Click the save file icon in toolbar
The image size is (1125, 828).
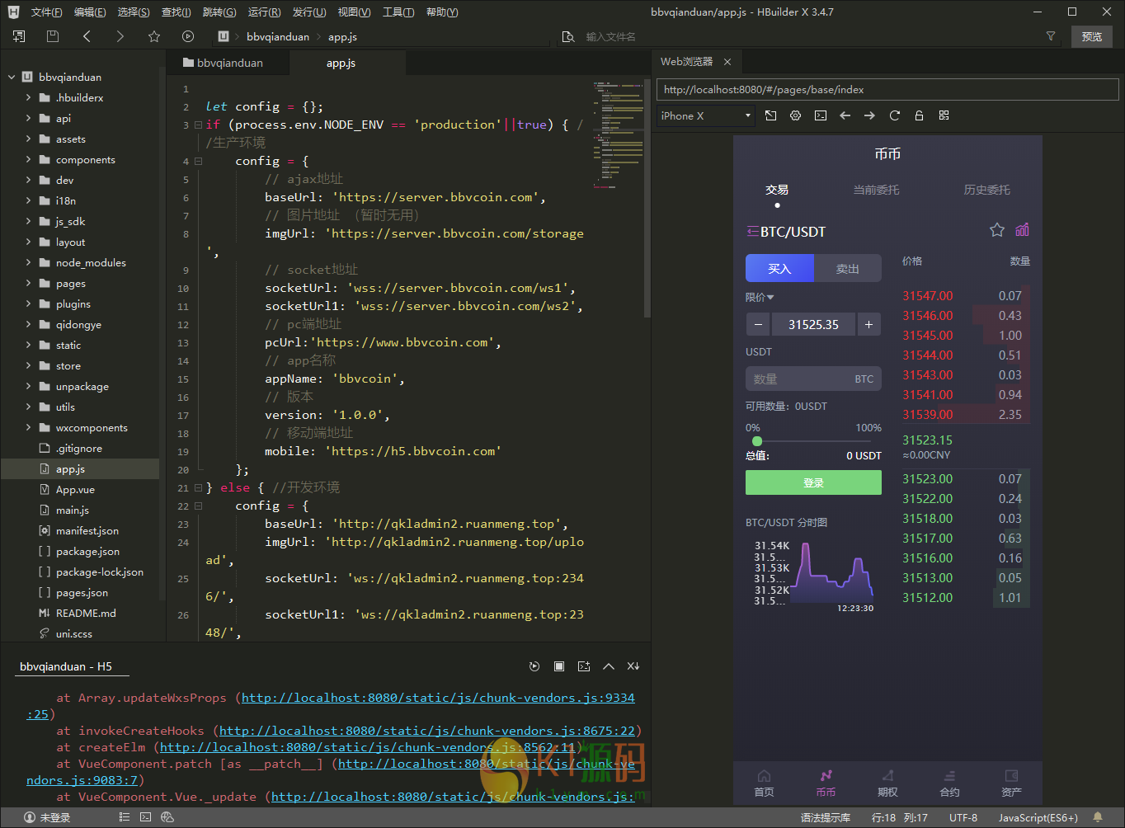(53, 36)
